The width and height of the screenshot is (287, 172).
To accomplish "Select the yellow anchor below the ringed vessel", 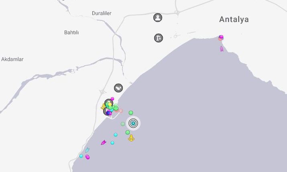I will (x=131, y=138).
